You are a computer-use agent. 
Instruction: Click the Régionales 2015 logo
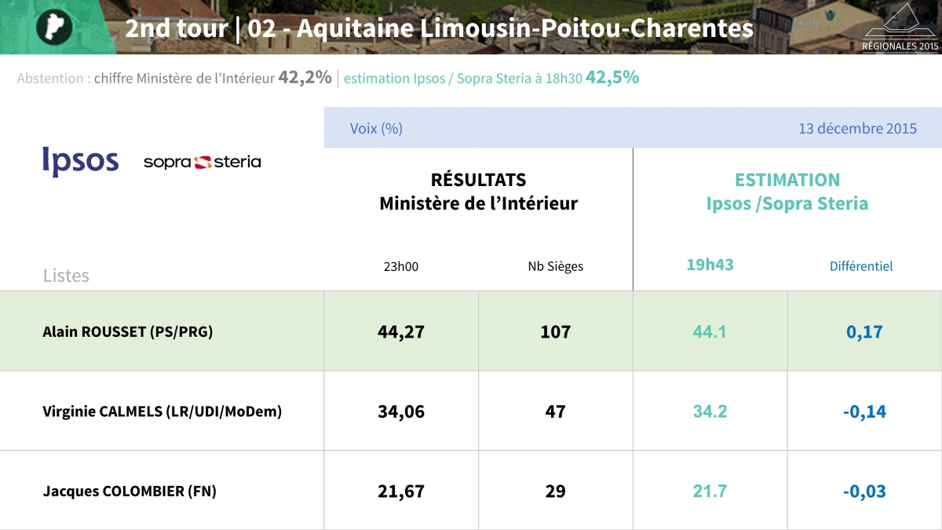[900, 27]
